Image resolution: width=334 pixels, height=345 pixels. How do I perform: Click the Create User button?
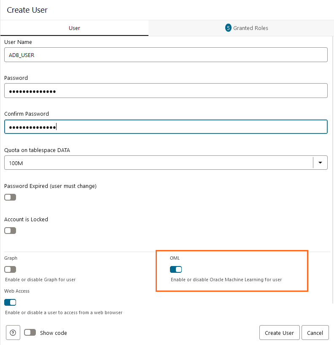point(279,332)
